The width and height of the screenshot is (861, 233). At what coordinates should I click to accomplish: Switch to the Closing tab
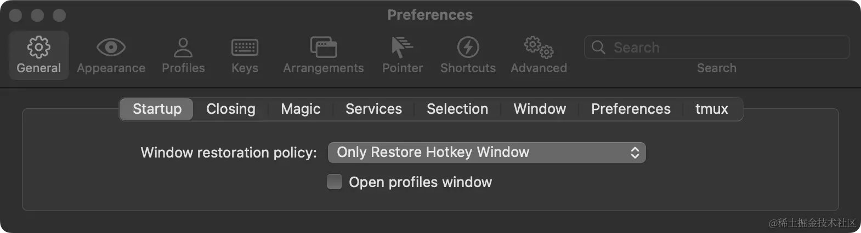231,109
